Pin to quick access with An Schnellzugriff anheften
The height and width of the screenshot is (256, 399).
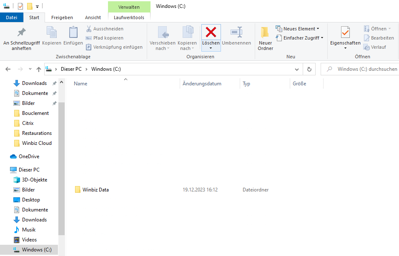coord(21,39)
